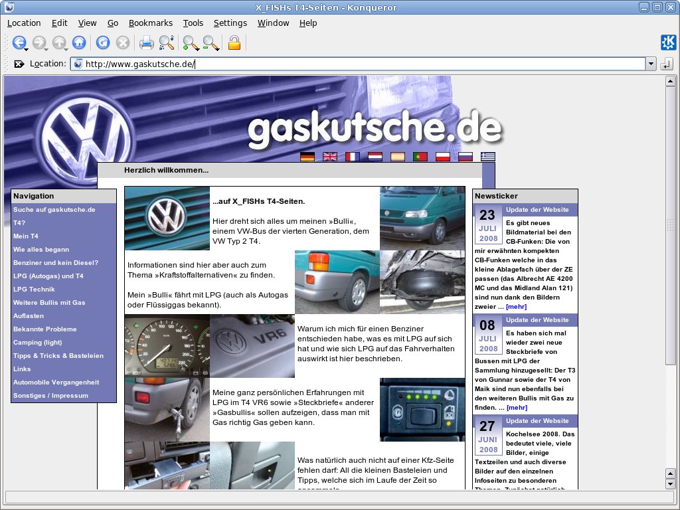Click the LPG gas switch panel photo

click(422, 409)
